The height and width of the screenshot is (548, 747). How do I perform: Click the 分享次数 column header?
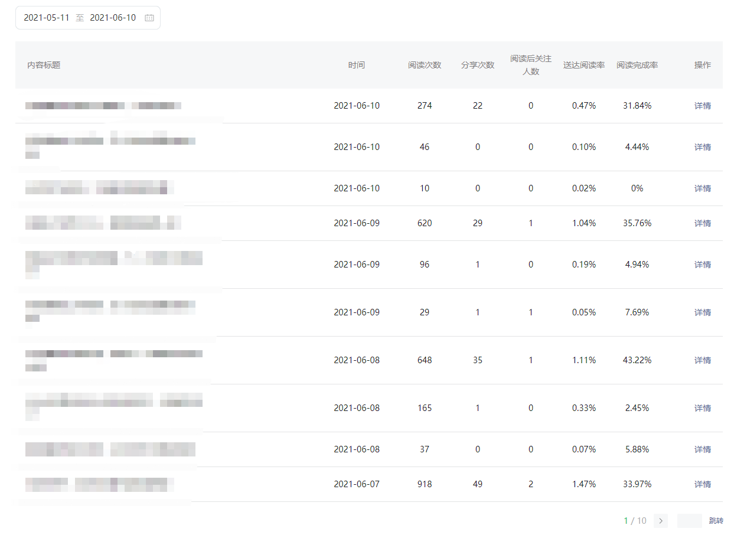478,65
